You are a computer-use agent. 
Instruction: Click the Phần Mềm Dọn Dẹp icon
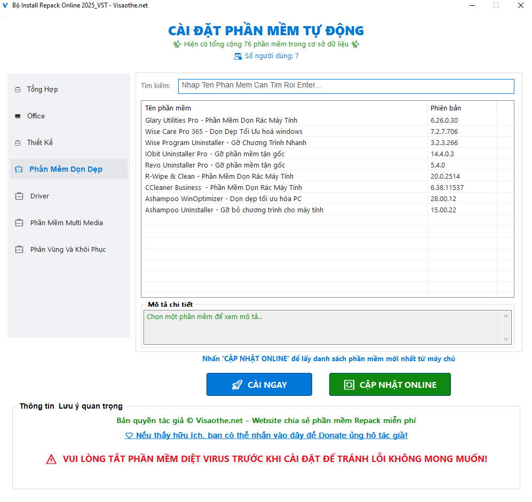pos(19,169)
